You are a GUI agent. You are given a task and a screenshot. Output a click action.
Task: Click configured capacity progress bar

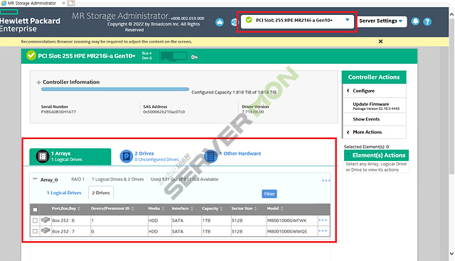click(115, 89)
